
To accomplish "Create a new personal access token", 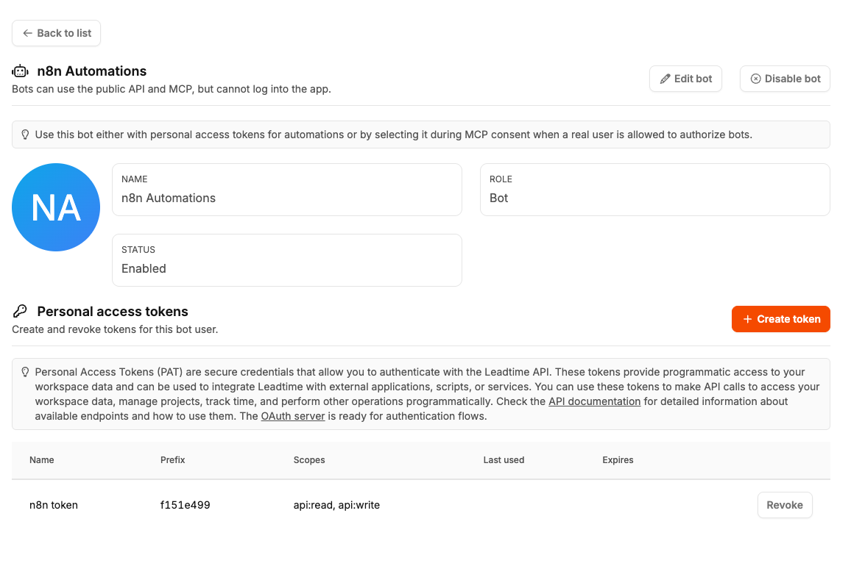I will coord(780,319).
